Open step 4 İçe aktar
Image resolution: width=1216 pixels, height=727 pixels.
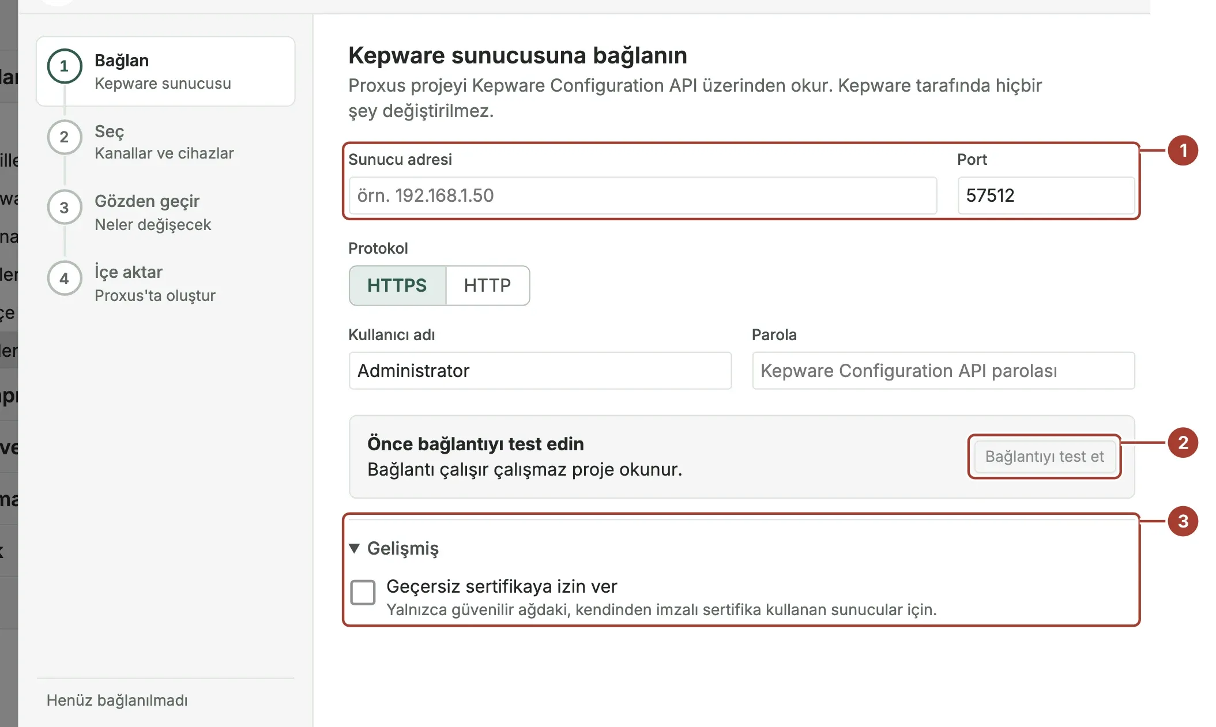point(165,283)
